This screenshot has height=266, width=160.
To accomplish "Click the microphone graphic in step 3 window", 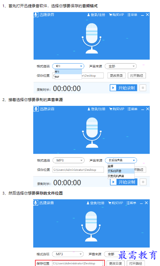I will click(91, 226).
